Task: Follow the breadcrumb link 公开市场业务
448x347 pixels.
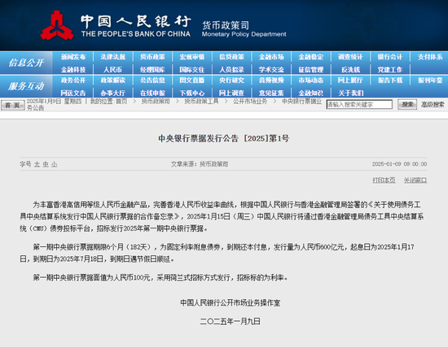Action: [x=250, y=102]
